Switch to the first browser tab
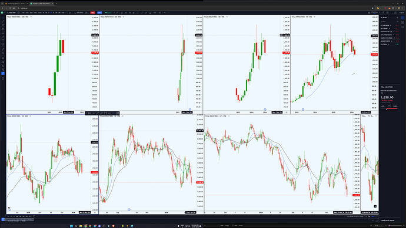406x228 pixels. (16, 4)
